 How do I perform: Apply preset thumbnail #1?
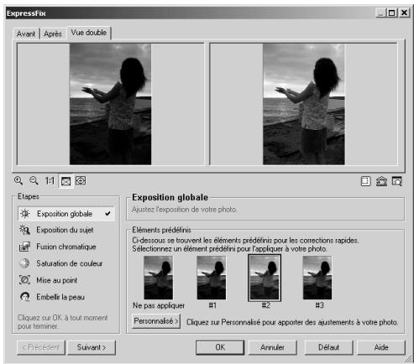212,278
